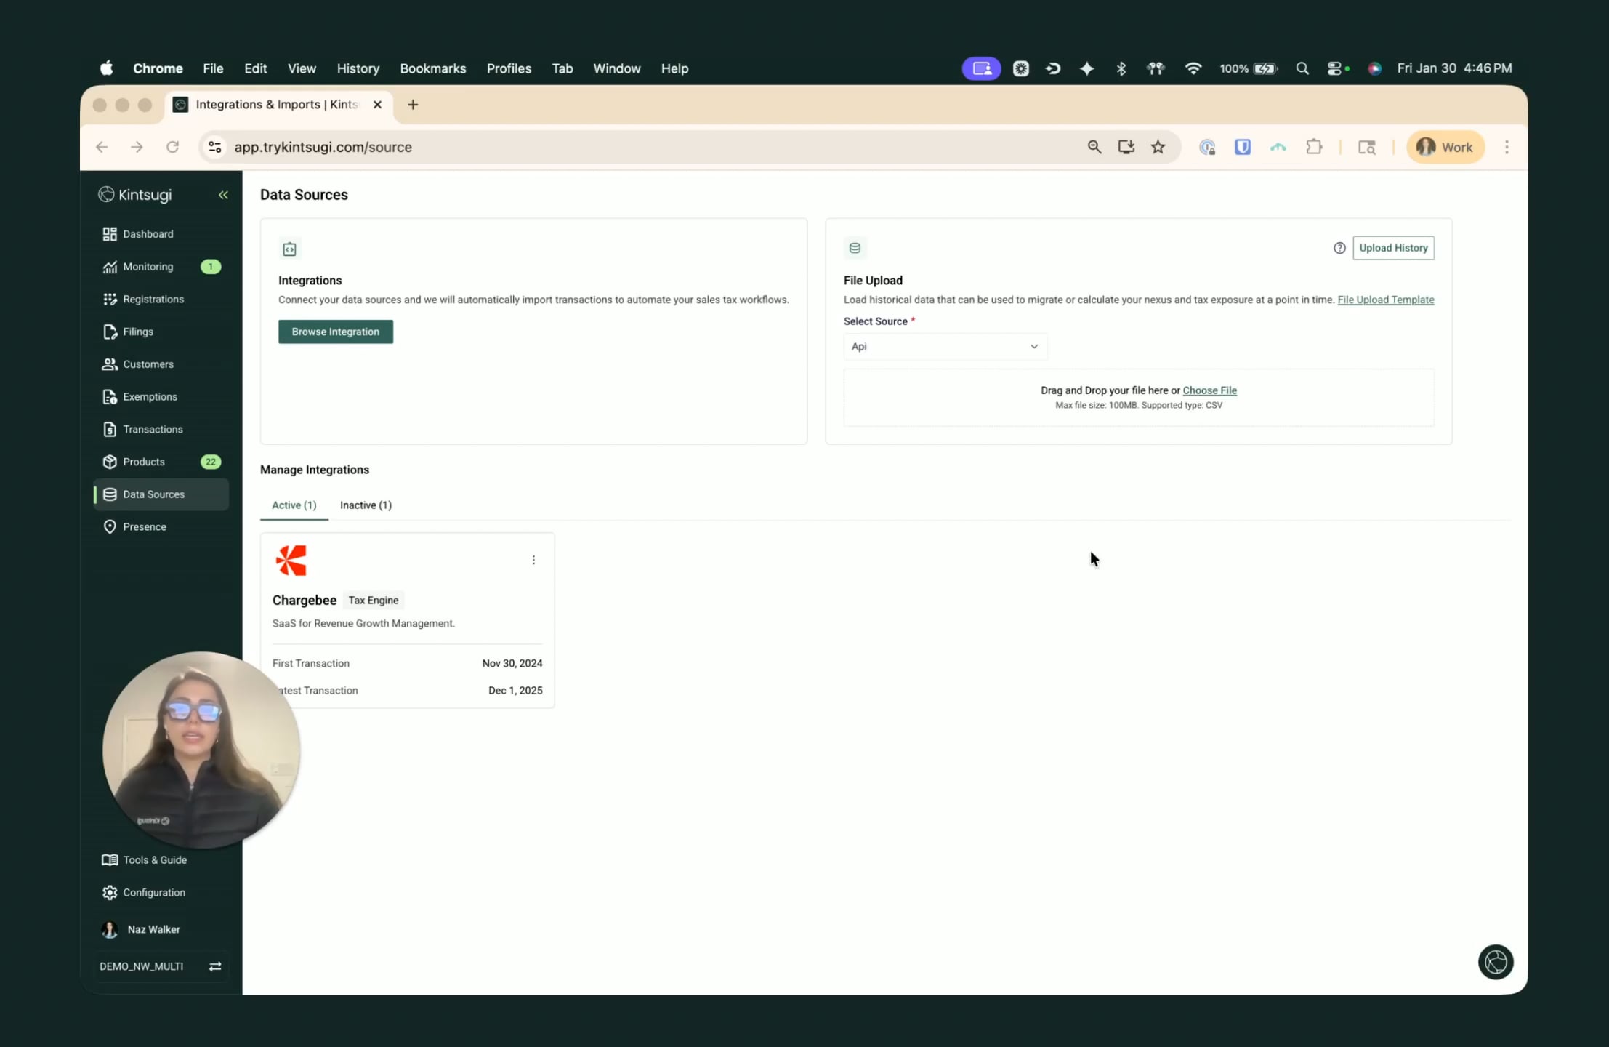Image resolution: width=1609 pixels, height=1047 pixels.
Task: Switch to the Inactive (1) tab
Action: 366,505
